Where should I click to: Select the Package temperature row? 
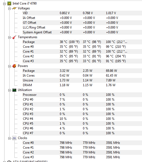click(x=82, y=42)
